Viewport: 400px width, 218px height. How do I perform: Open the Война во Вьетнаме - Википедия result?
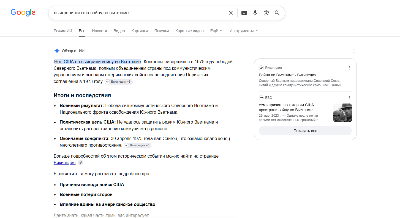point(287,75)
